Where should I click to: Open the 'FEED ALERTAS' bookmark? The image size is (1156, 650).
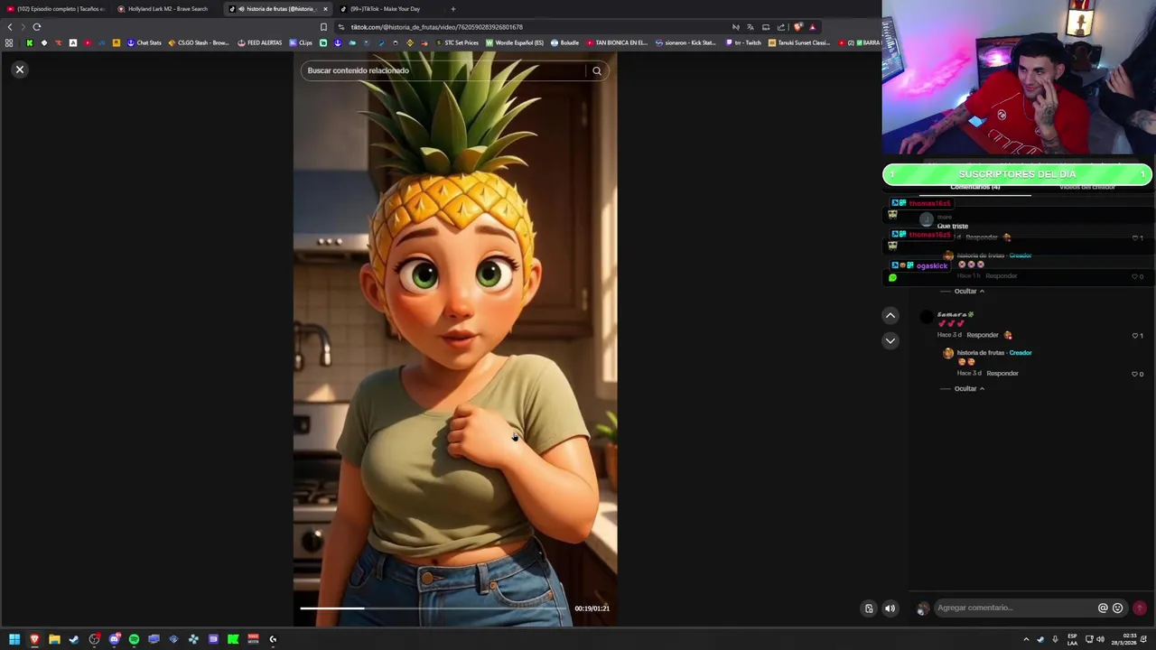click(260, 42)
